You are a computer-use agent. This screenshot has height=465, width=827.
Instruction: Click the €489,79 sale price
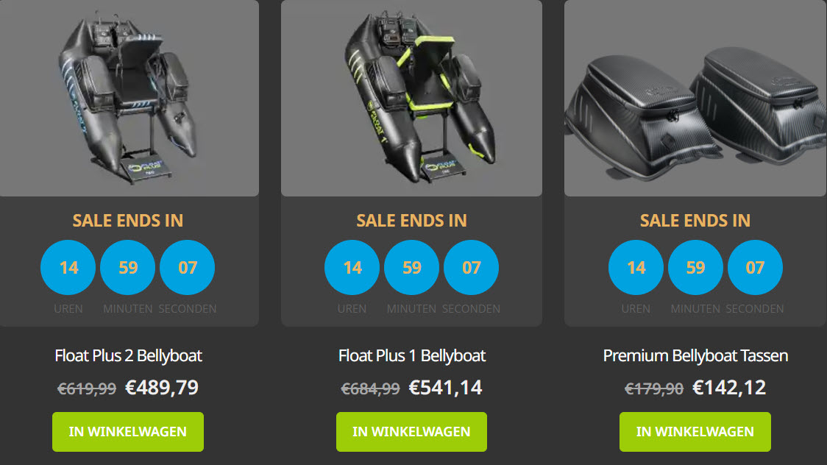[x=161, y=388]
